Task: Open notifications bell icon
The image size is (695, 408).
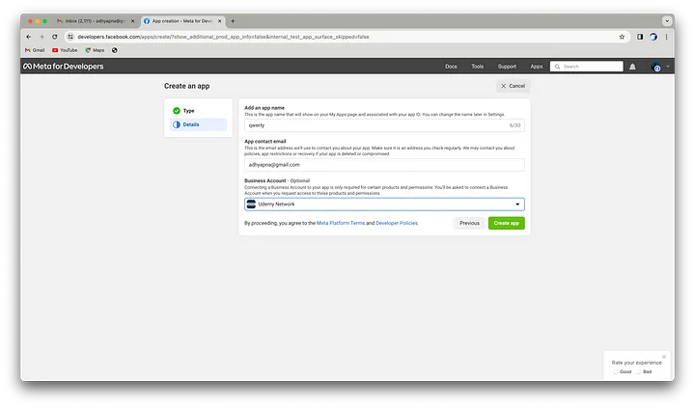Action: tap(632, 67)
